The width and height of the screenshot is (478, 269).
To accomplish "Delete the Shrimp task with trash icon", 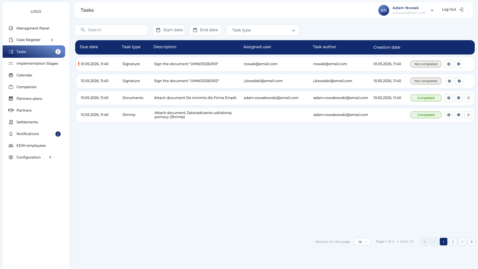I will click(468, 115).
